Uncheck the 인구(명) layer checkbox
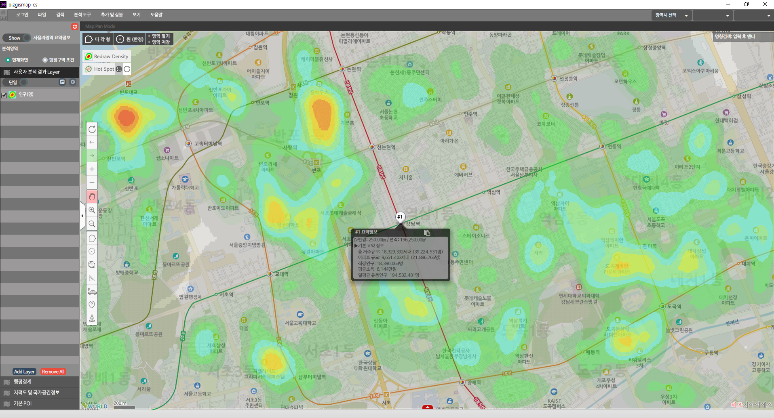774x418 pixels. pos(4,95)
